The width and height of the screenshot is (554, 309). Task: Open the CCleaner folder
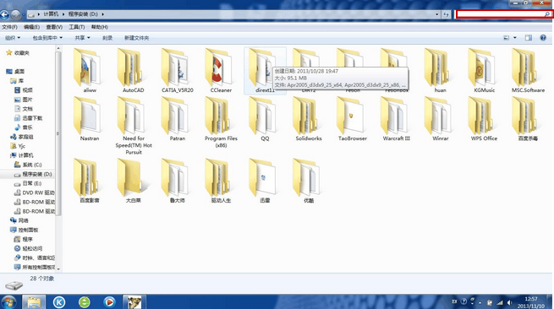point(221,71)
